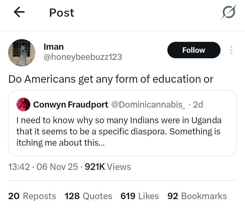This screenshot has height=208, width=245.
Task: Open Iman's profile picture
Action: [x=22, y=52]
